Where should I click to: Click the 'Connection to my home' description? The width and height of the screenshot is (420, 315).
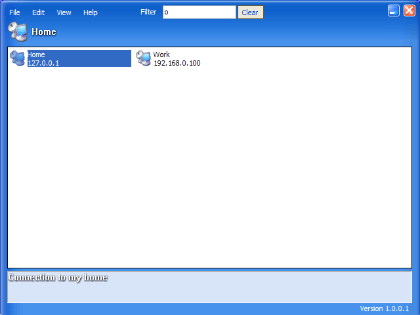click(x=58, y=278)
